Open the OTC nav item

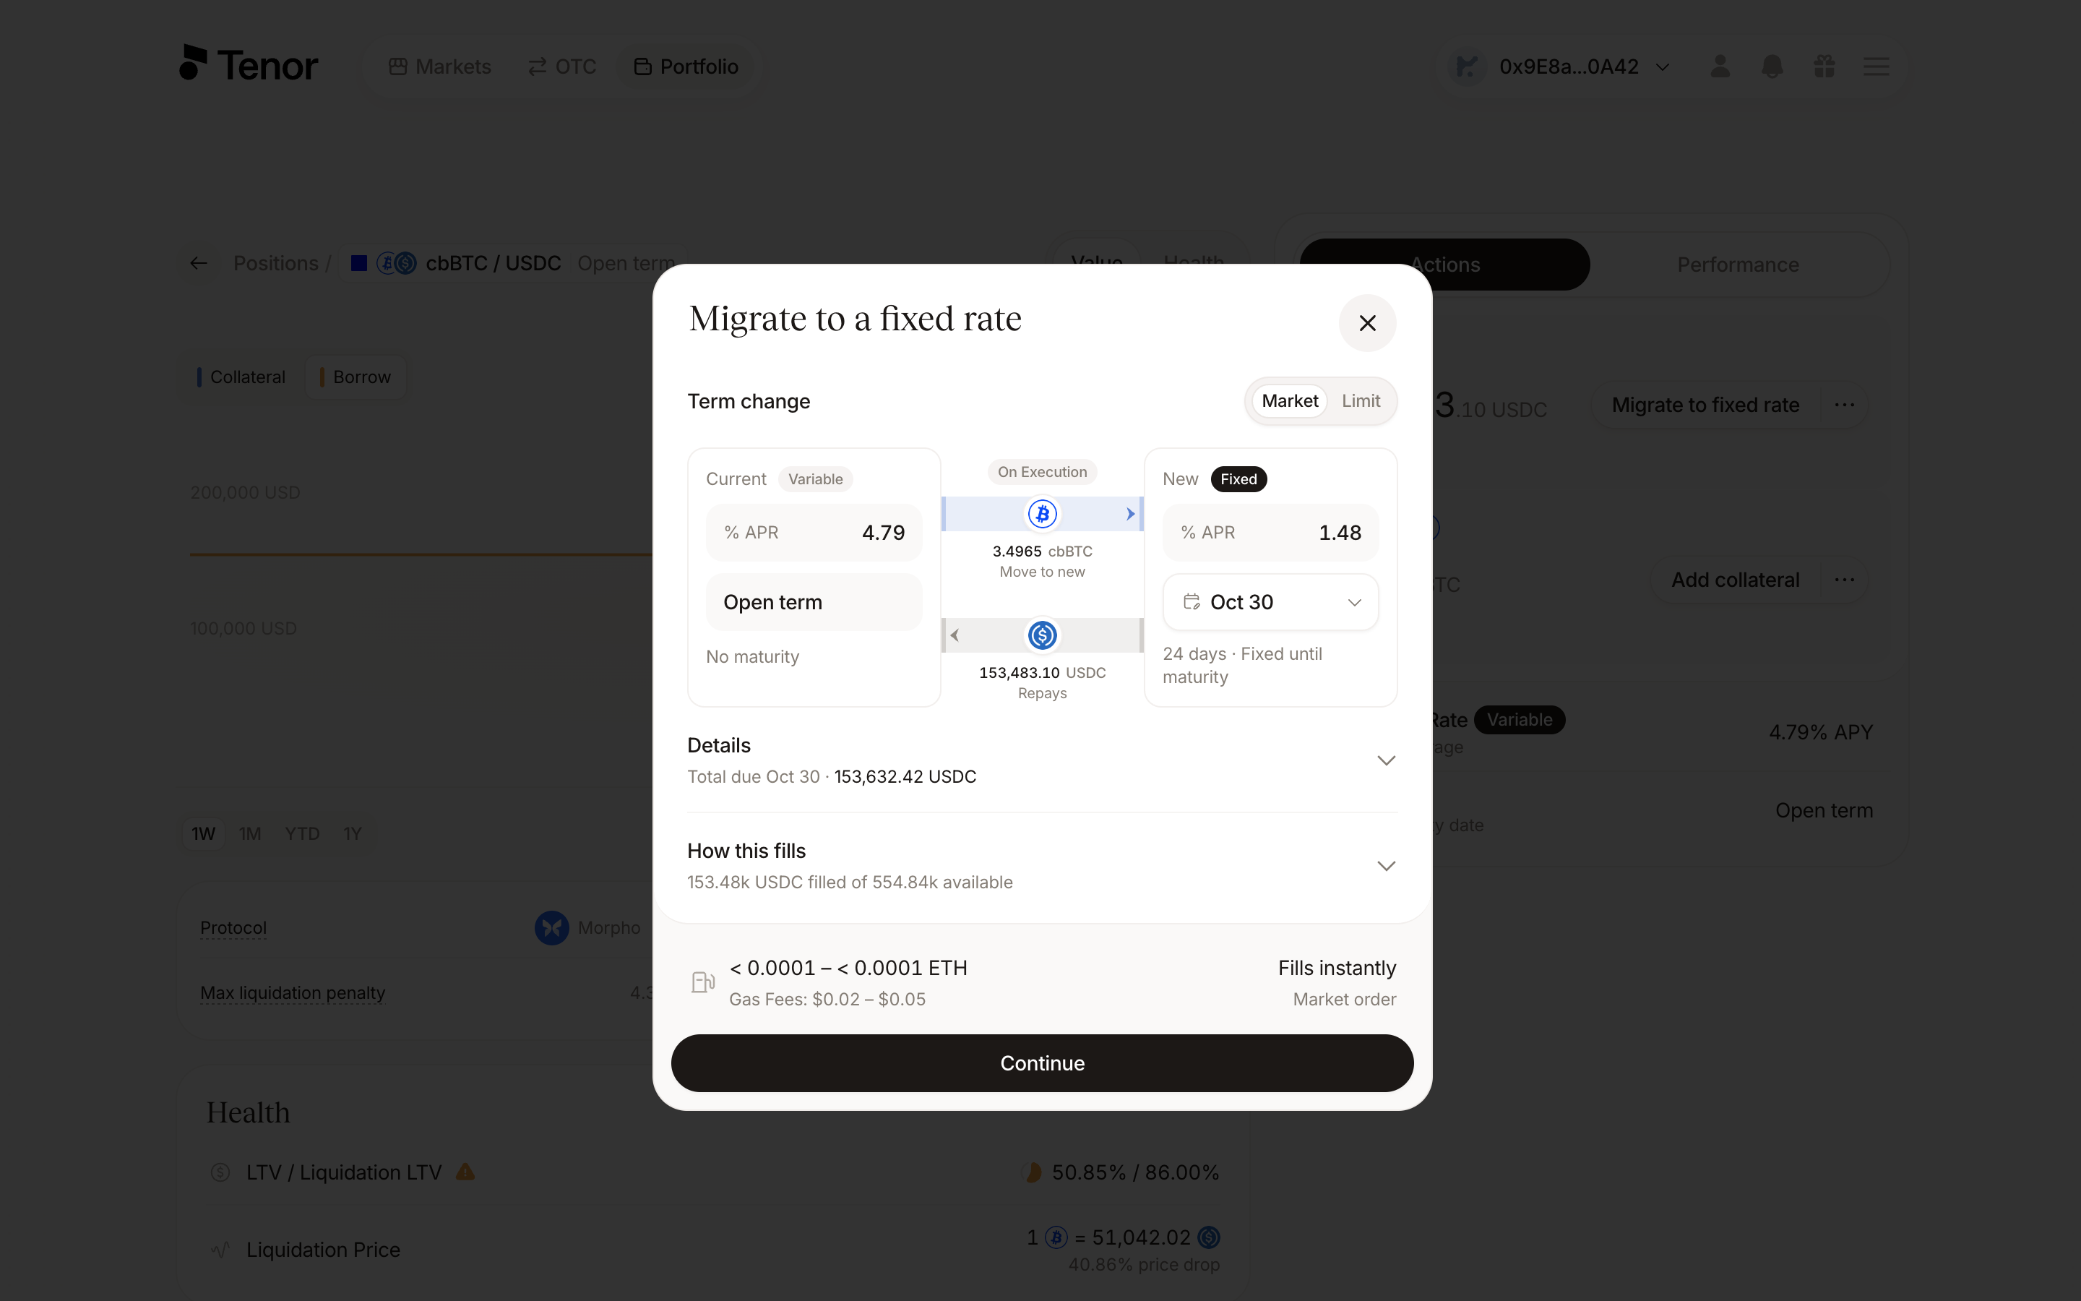pyautogui.click(x=561, y=66)
